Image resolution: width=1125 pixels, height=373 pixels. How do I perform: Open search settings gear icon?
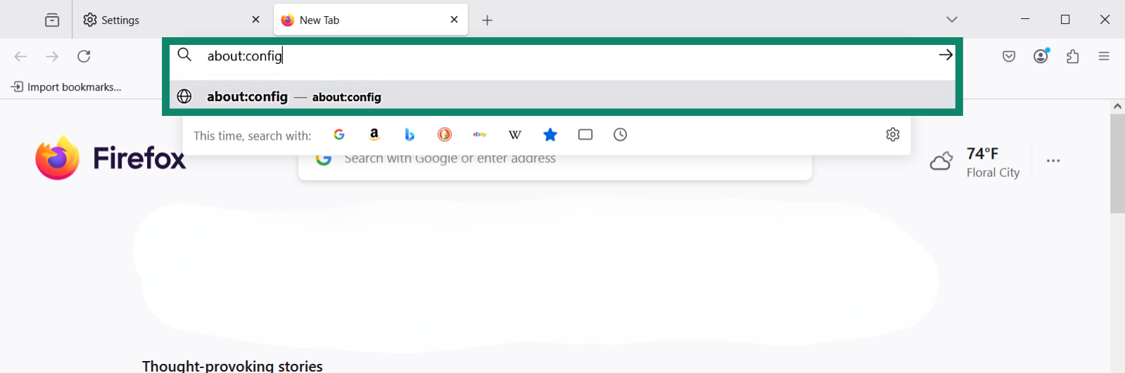[893, 135]
